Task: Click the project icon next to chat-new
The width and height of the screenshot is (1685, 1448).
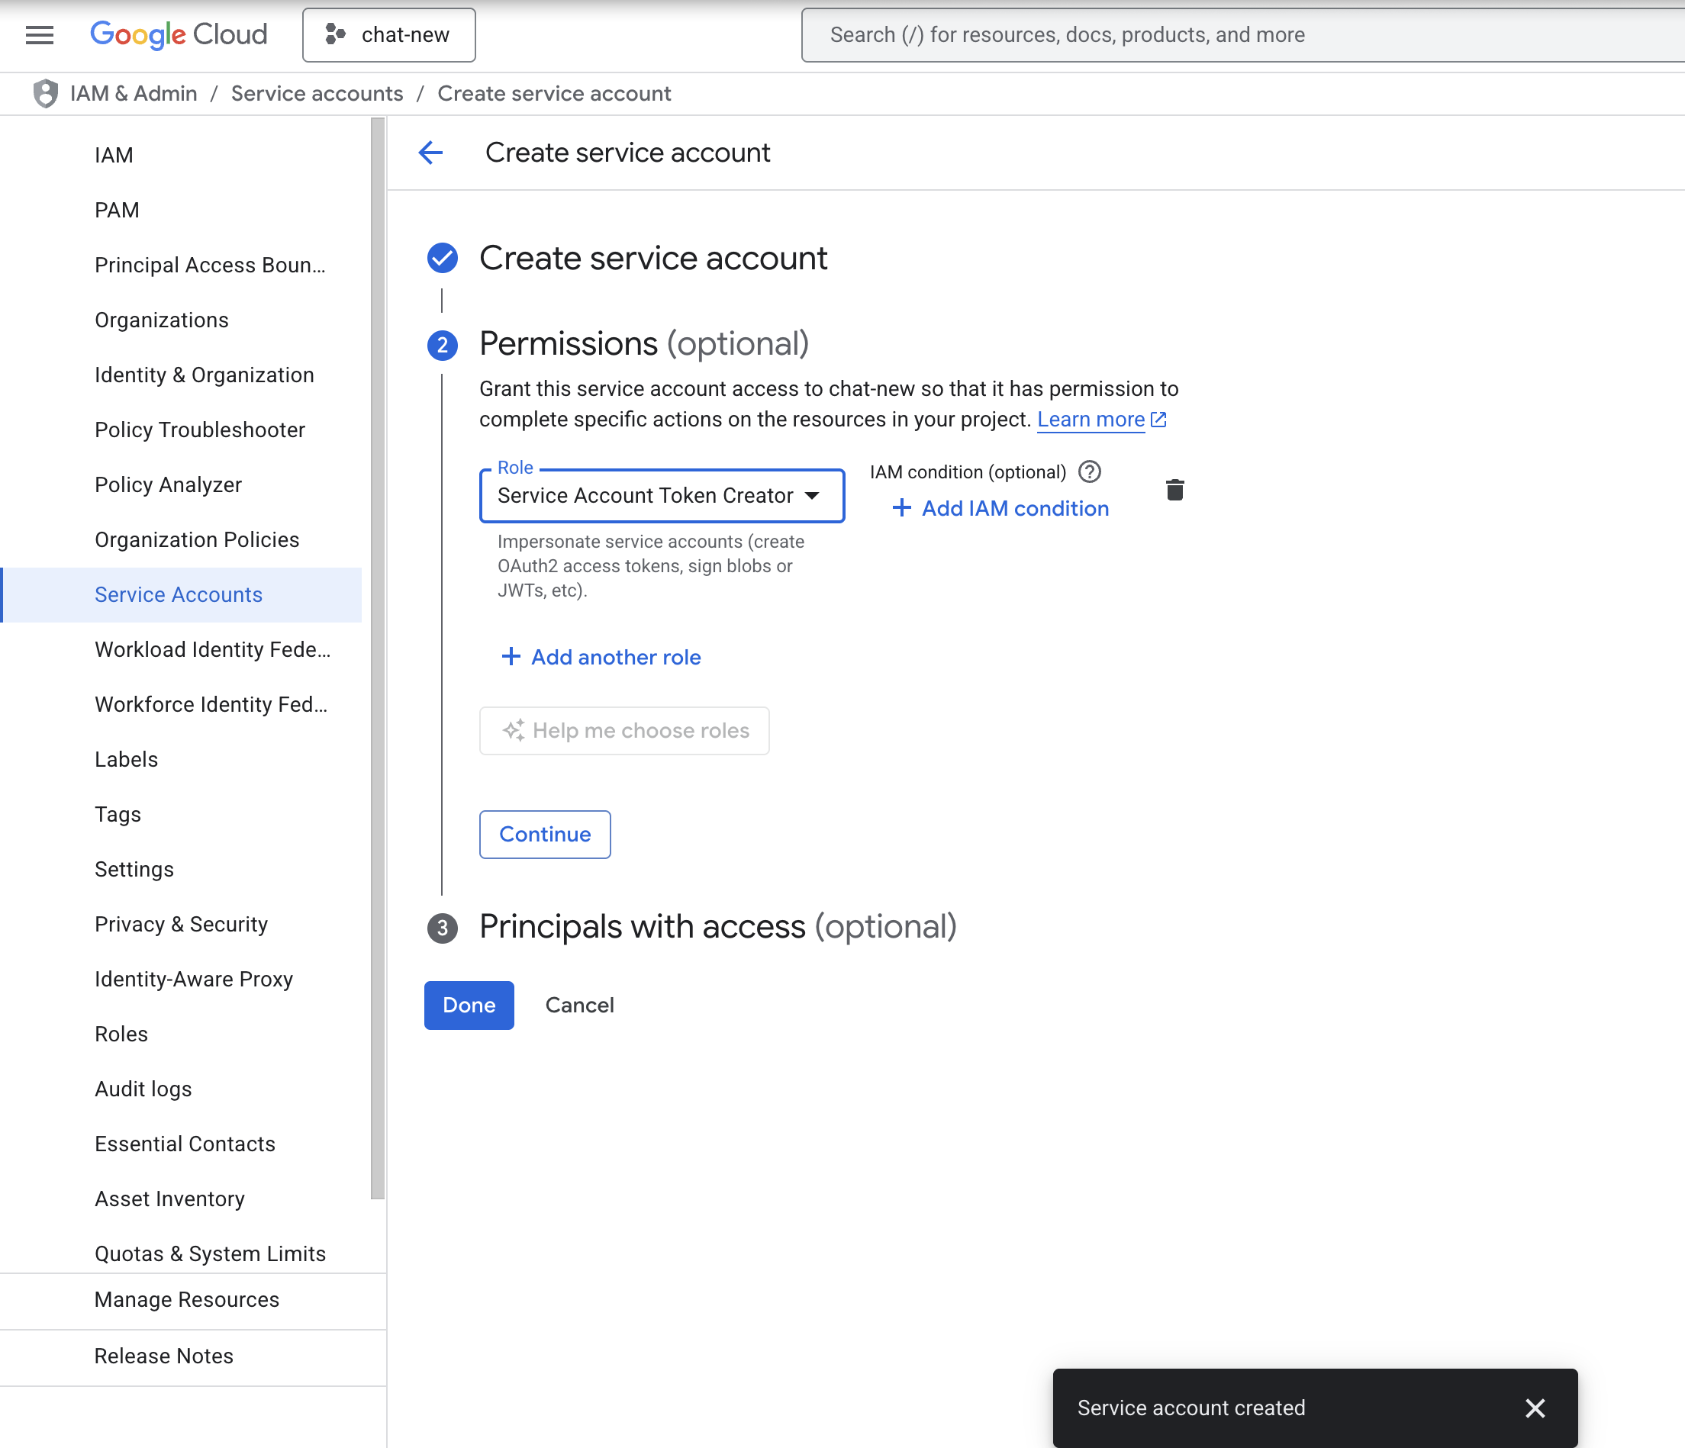Action: [x=335, y=35]
